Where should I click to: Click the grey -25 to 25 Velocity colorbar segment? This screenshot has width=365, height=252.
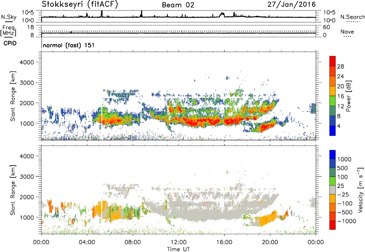click(333, 190)
